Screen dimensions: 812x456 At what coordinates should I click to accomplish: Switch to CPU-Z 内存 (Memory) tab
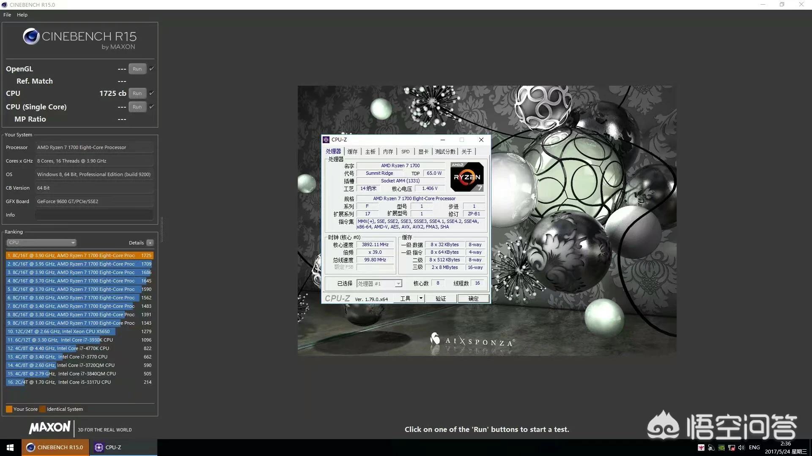(388, 152)
